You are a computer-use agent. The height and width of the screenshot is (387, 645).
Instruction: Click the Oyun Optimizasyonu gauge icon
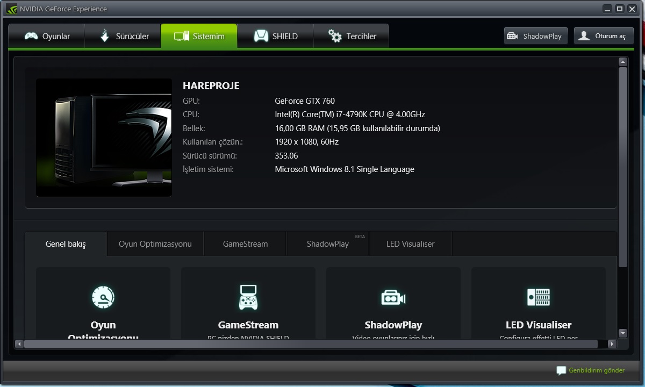pyautogui.click(x=103, y=297)
